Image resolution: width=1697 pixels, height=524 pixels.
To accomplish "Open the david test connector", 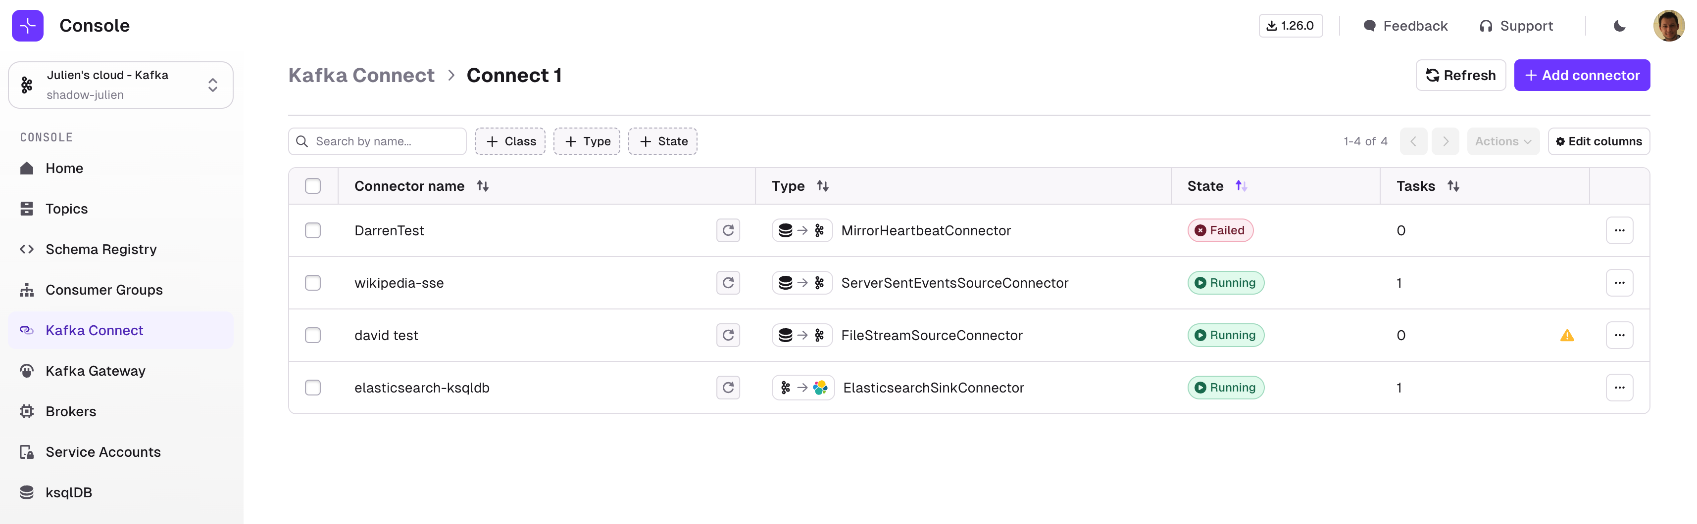I will [386, 335].
